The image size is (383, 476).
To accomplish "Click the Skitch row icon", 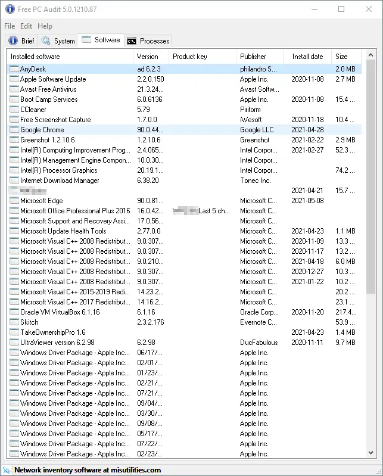I will (x=14, y=322).
